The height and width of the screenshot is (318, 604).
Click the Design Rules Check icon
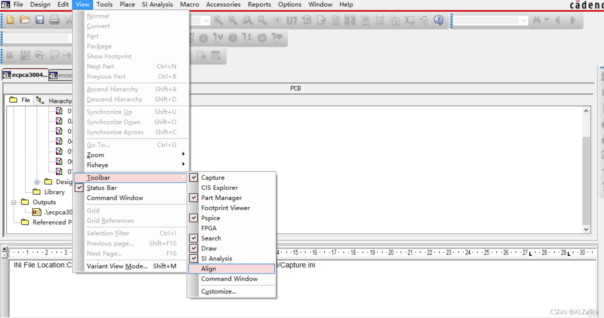coord(321,20)
